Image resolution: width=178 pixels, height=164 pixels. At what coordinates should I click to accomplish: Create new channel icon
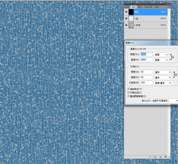click(x=160, y=157)
